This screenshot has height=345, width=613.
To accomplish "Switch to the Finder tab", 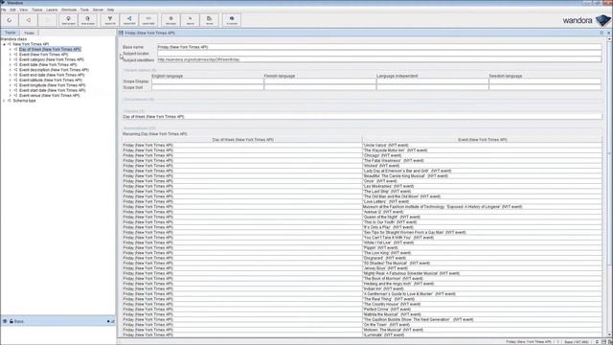I will point(30,33).
